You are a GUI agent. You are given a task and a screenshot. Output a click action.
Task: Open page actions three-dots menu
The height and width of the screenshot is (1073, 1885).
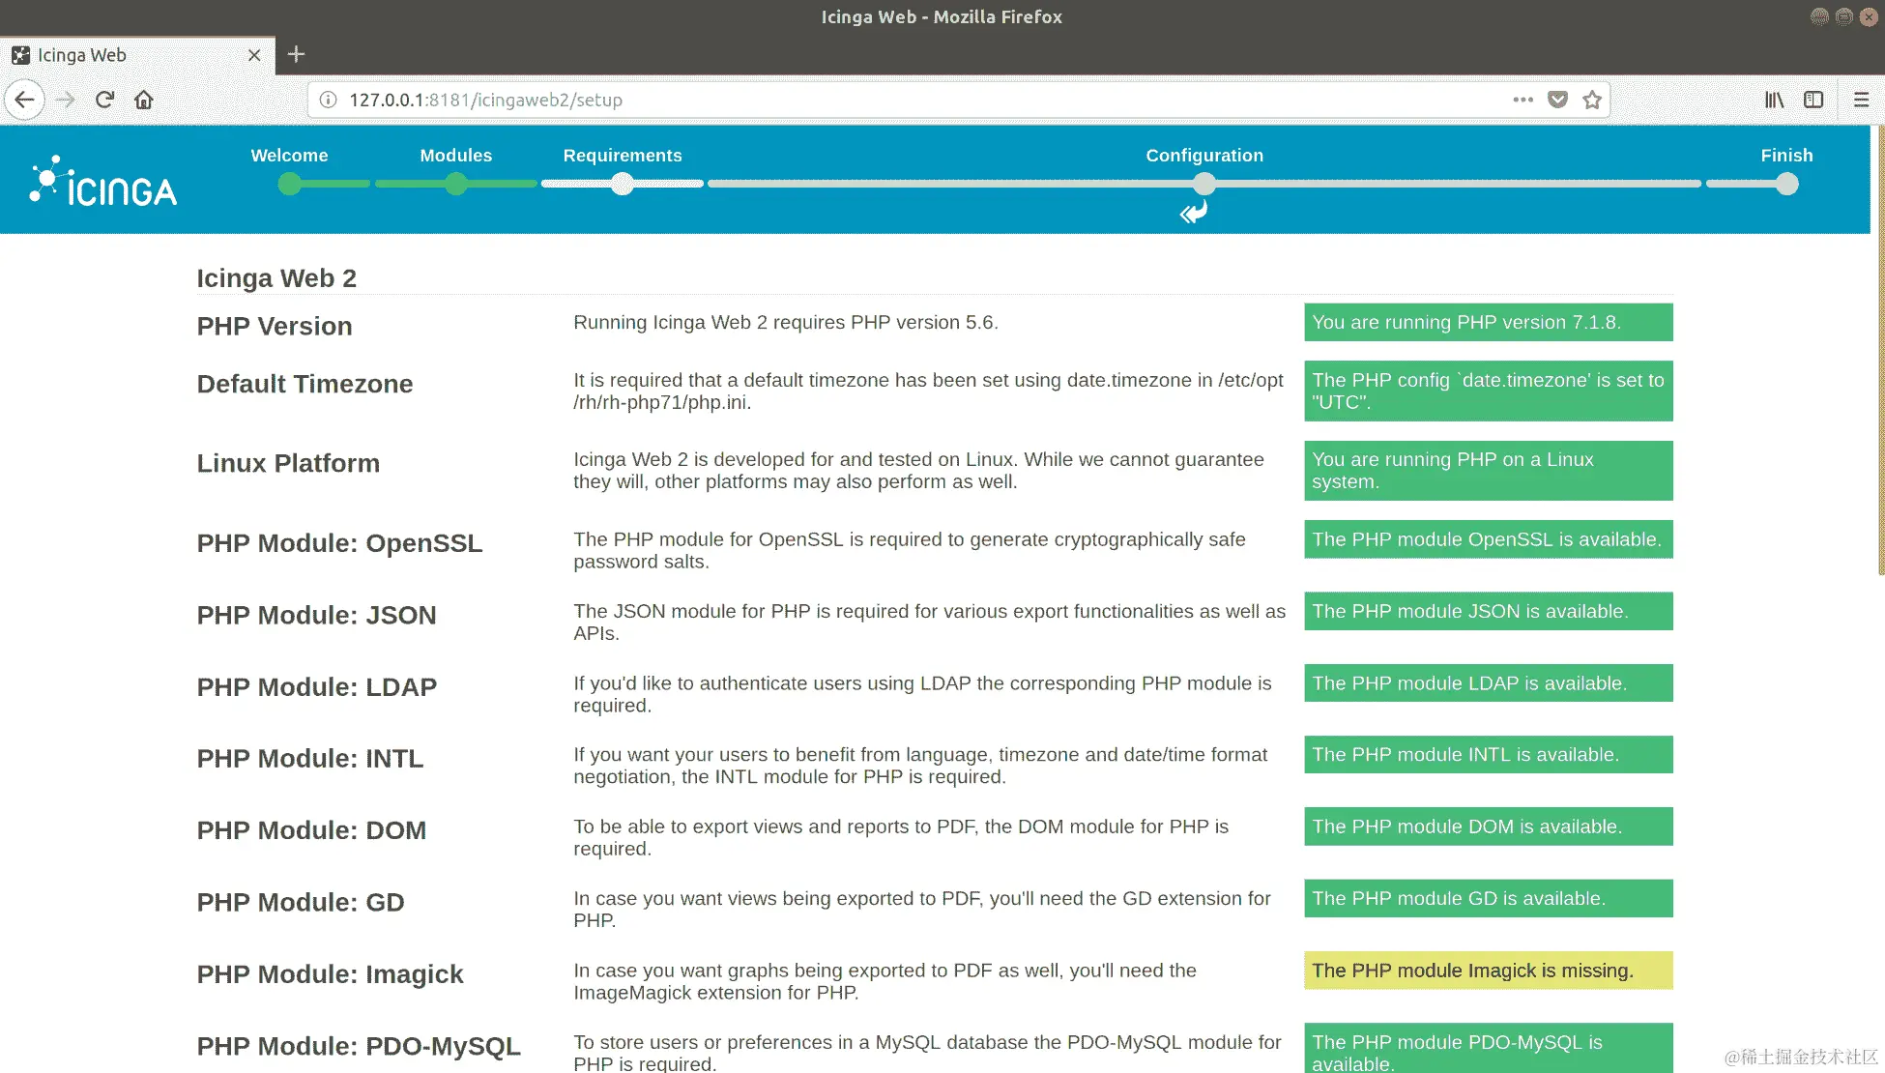(1522, 100)
